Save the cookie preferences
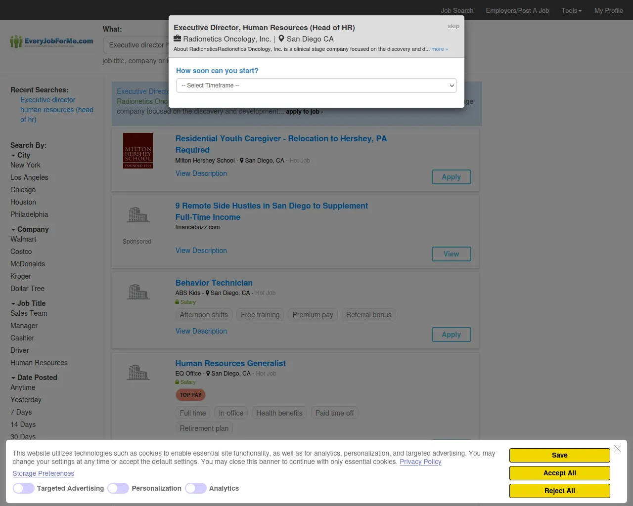 (x=560, y=455)
